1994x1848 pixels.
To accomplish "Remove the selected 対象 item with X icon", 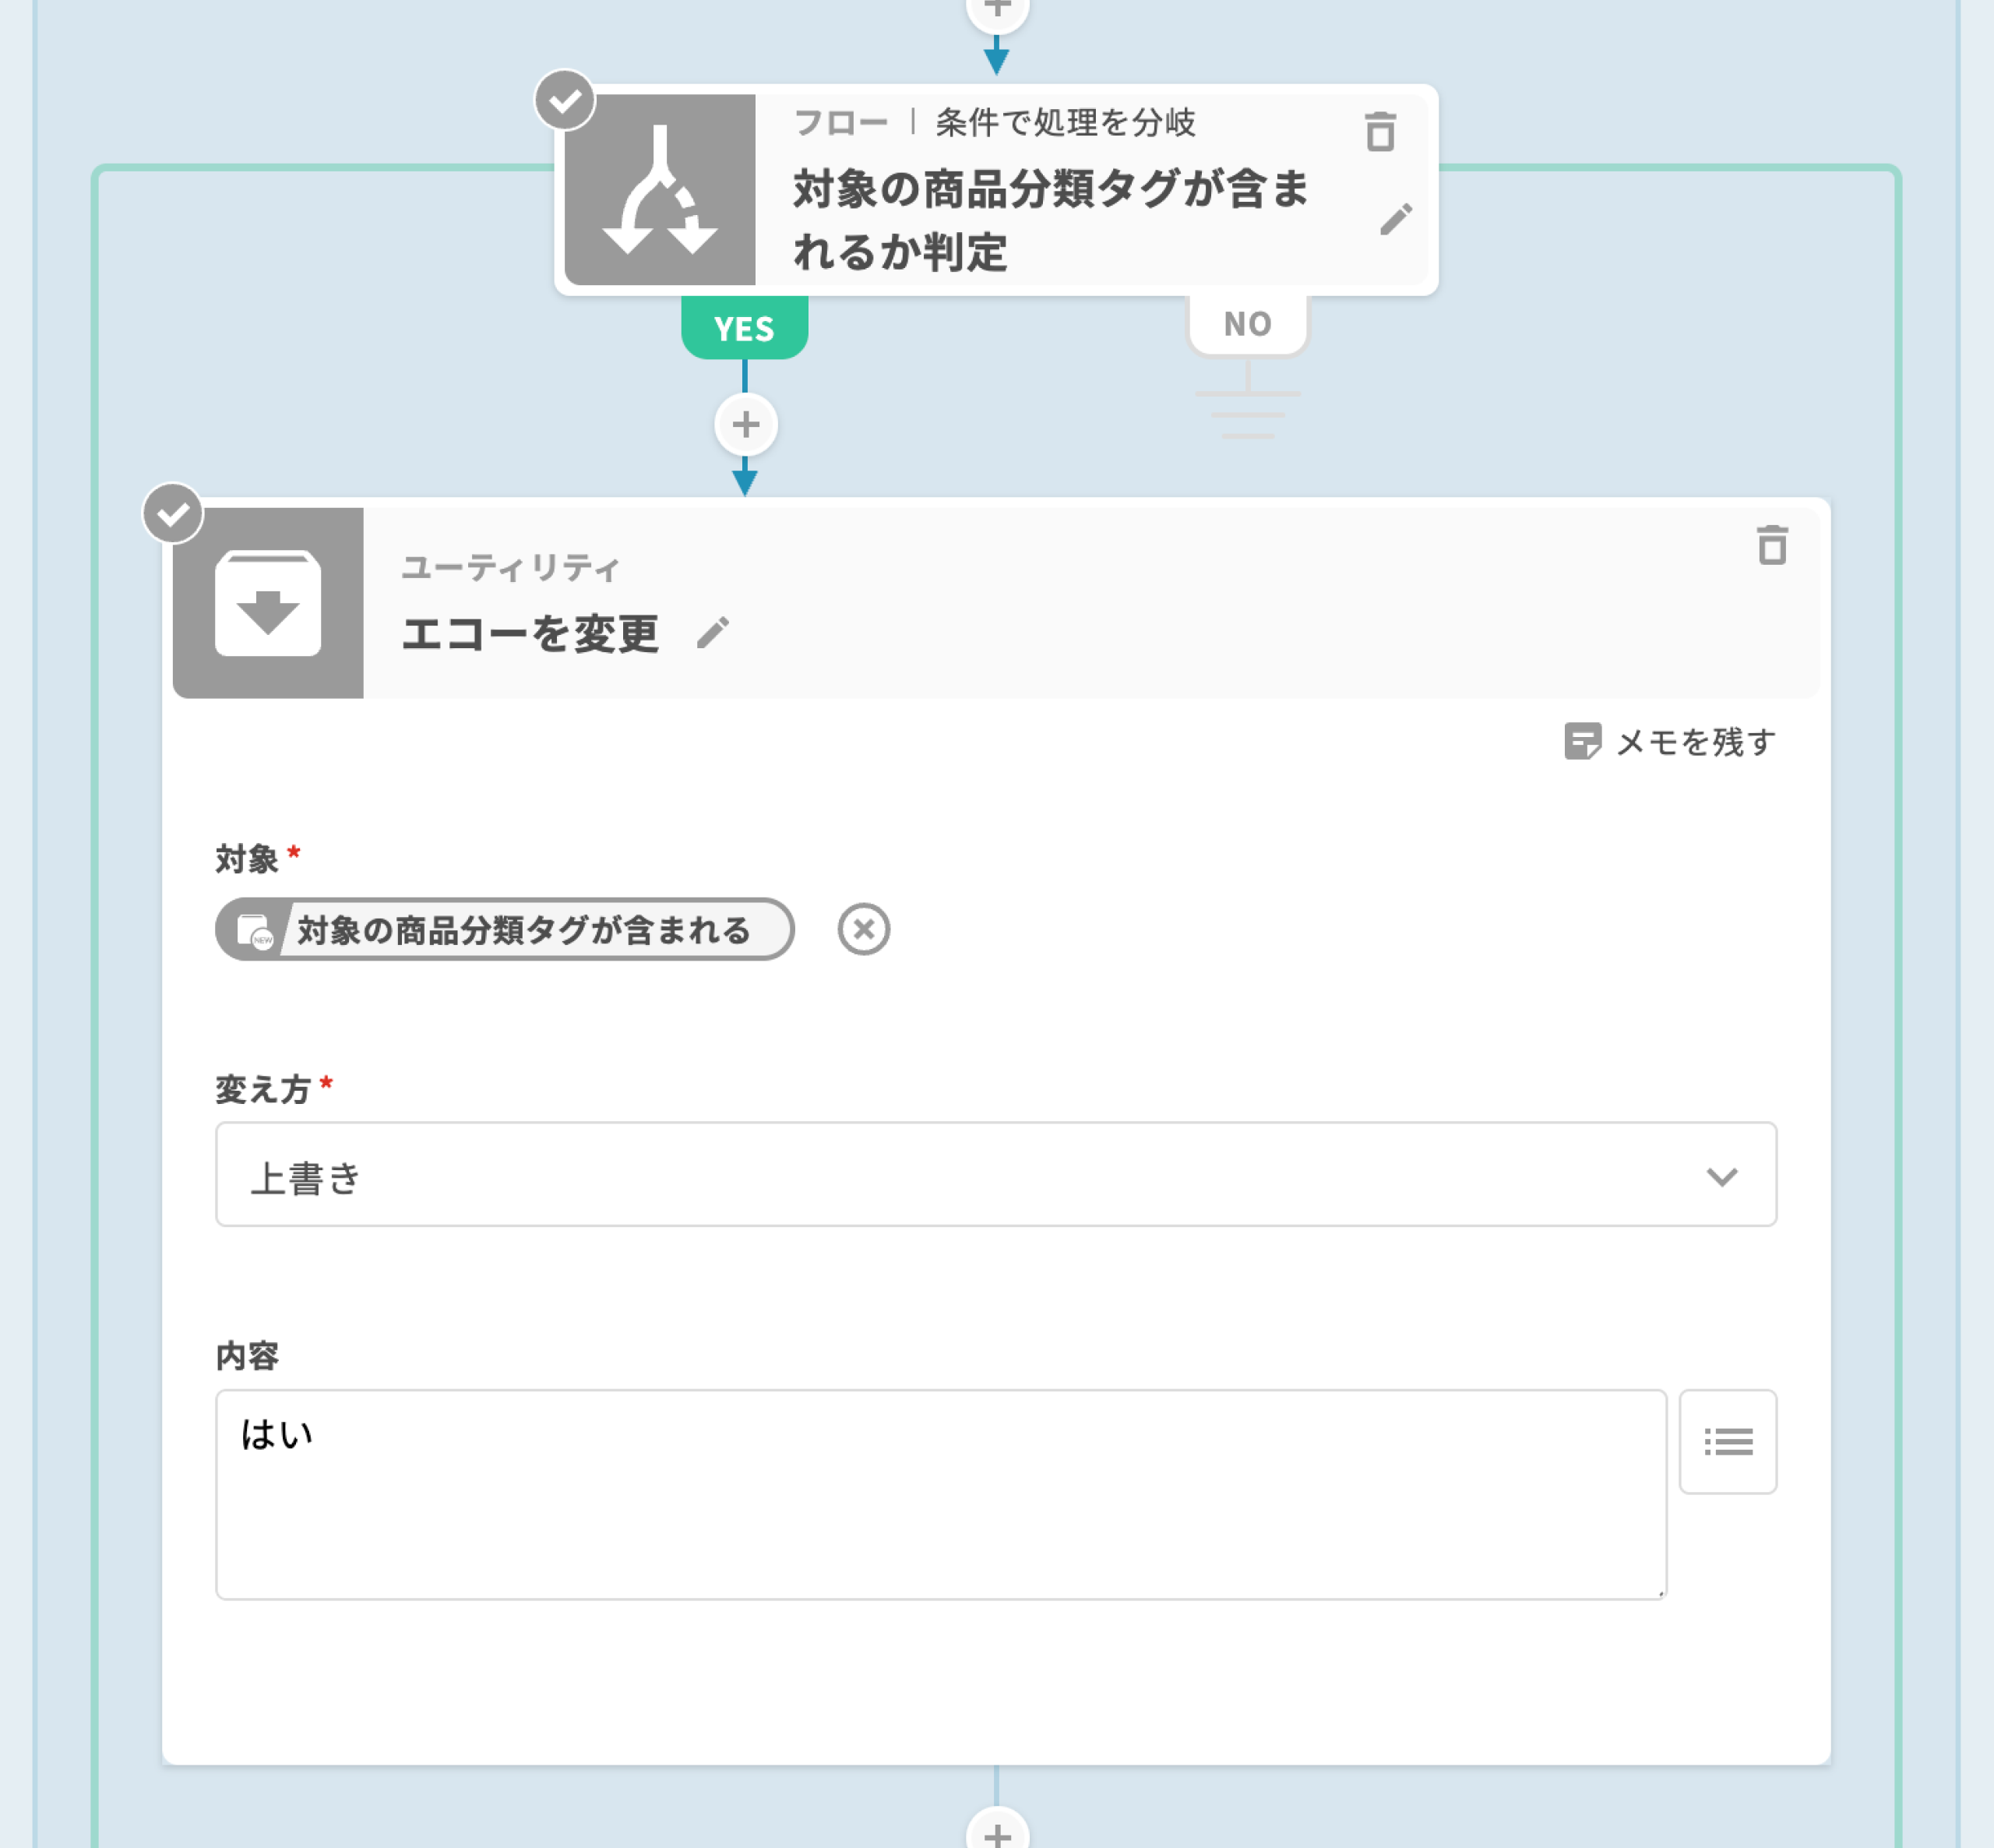I will (864, 929).
